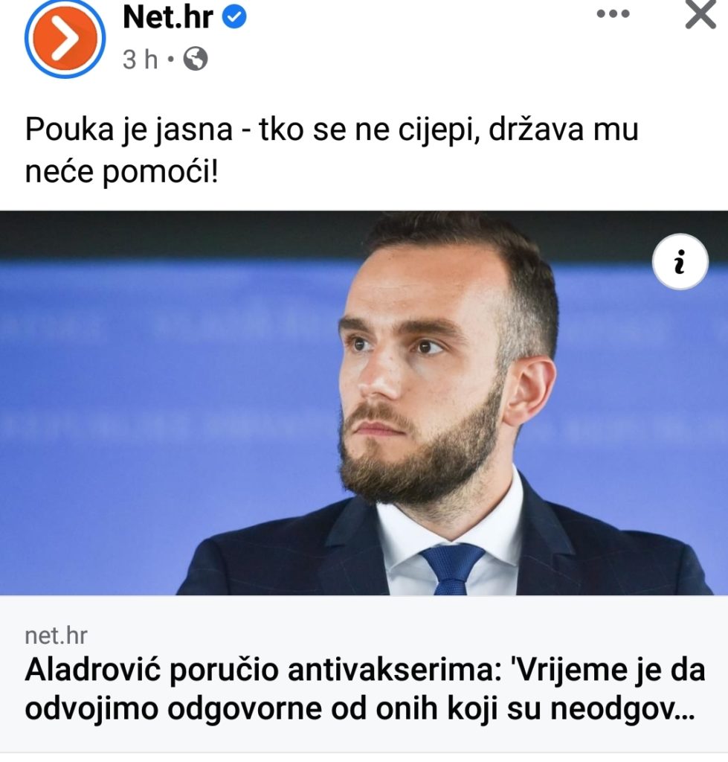This screenshot has height=762, width=728.
Task: Open the article photo of bearded man
Action: pyautogui.click(x=364, y=403)
